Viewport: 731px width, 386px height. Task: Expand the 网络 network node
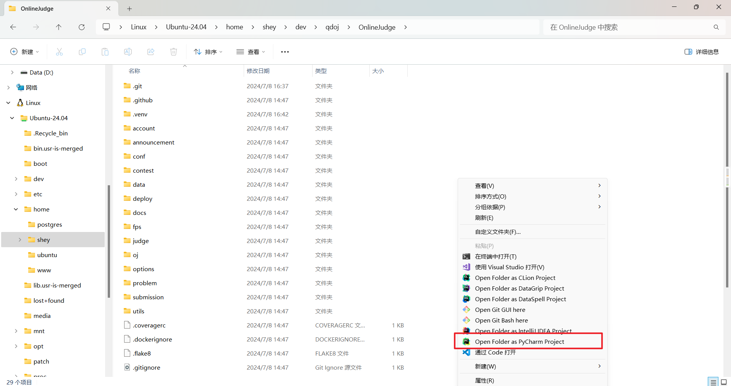point(8,87)
